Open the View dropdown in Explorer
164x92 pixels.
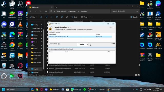pyautogui.click(x=85, y=17)
